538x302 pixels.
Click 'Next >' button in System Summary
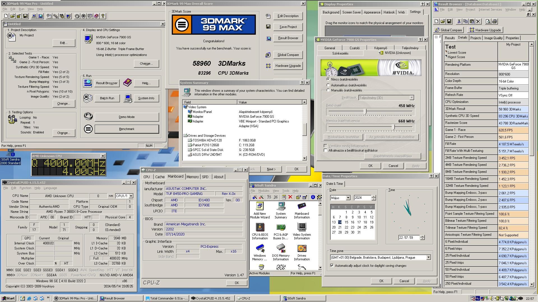pyautogui.click(x=271, y=169)
